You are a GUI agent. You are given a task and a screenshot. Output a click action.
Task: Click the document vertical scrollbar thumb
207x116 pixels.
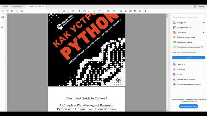[167, 17]
